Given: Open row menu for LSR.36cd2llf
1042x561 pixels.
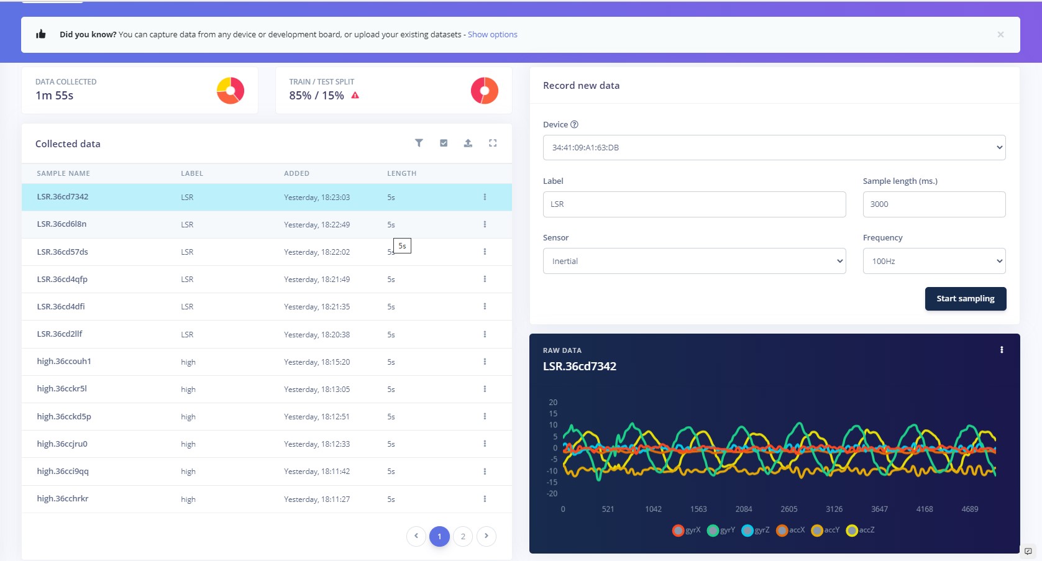Looking at the screenshot, I should (485, 334).
